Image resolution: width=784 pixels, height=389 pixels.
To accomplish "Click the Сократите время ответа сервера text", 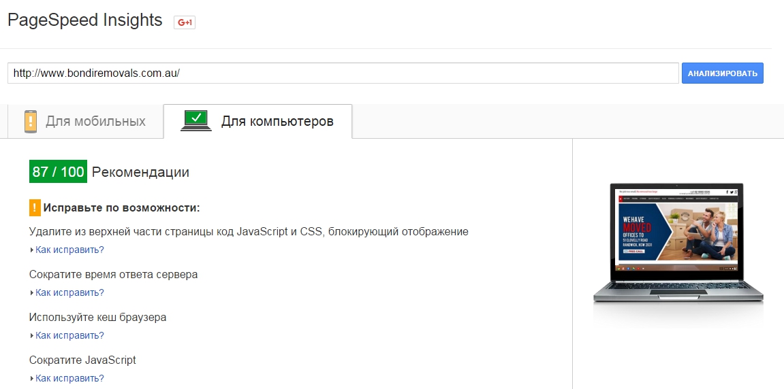I will 114,275.
